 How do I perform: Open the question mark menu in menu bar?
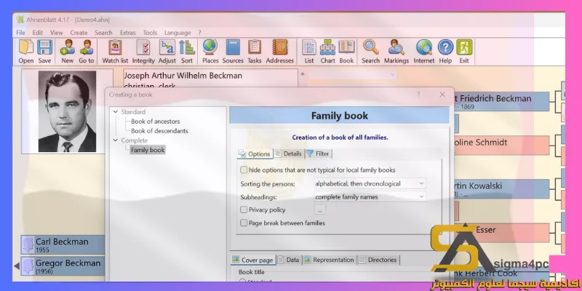(x=199, y=33)
